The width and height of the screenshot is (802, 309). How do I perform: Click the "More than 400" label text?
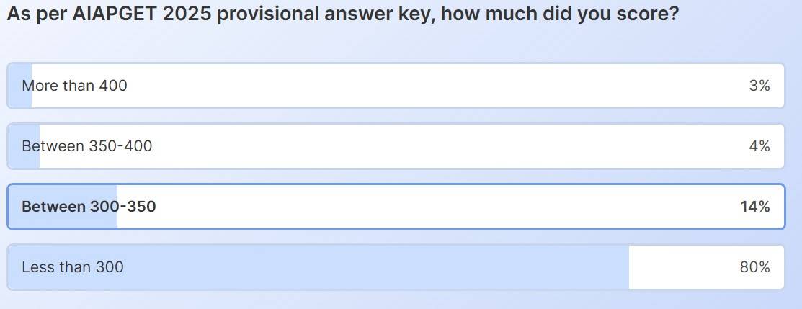[x=74, y=86]
